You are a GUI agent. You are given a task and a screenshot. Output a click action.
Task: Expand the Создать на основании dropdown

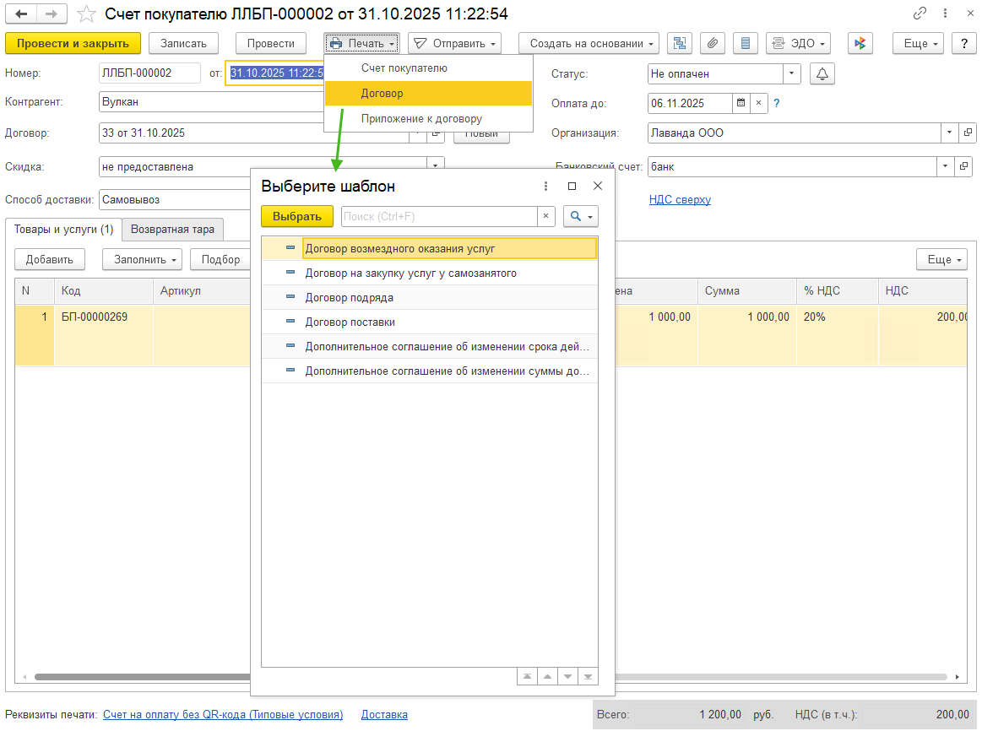coord(589,43)
